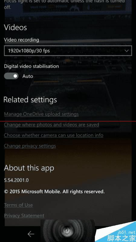
Task: Click the camera lens image at bottom
Action: [x=67, y=231]
